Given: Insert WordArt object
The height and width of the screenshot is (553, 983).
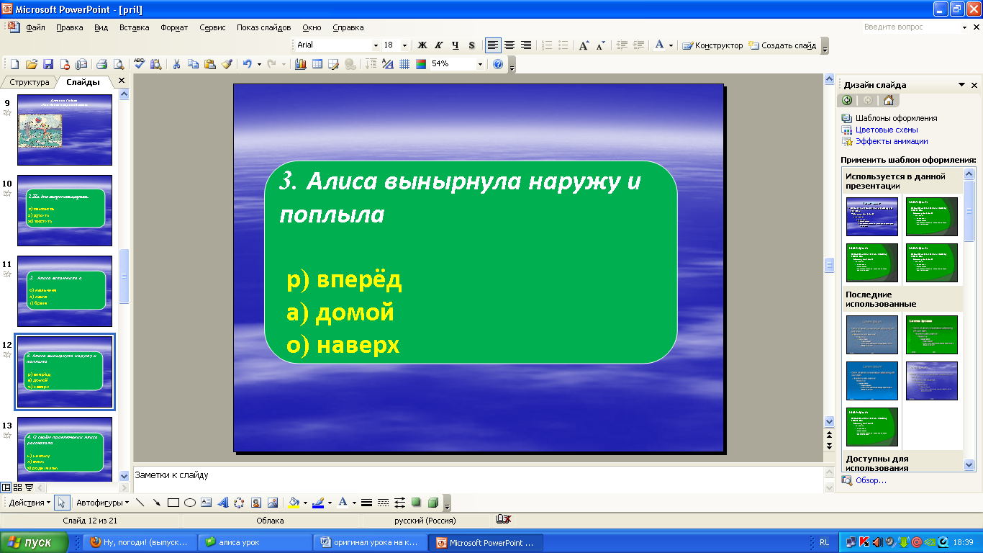Looking at the screenshot, I should 223,503.
